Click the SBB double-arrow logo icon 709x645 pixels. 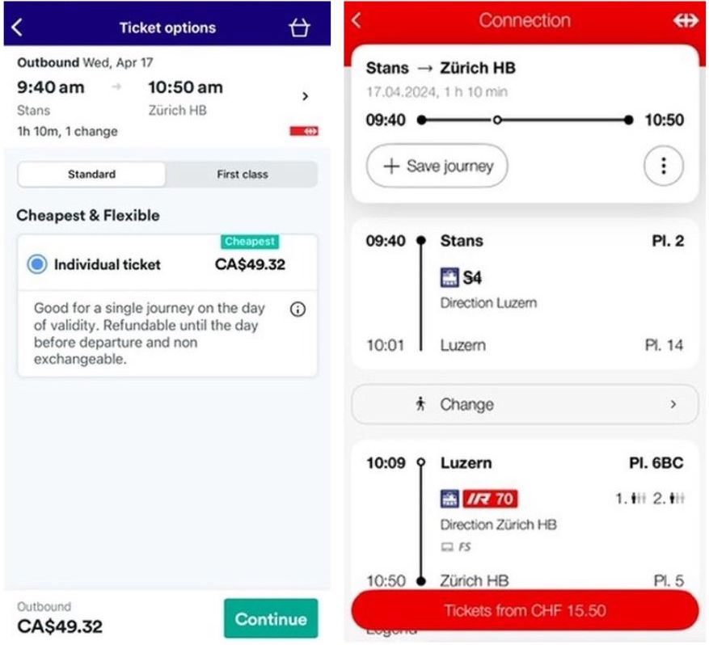[x=687, y=20]
